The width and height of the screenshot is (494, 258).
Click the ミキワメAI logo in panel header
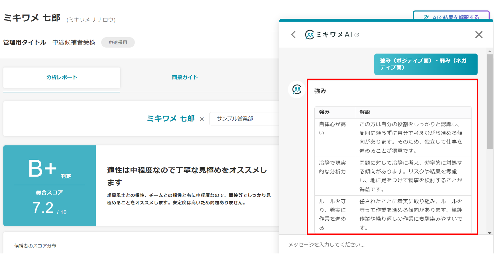tap(309, 35)
